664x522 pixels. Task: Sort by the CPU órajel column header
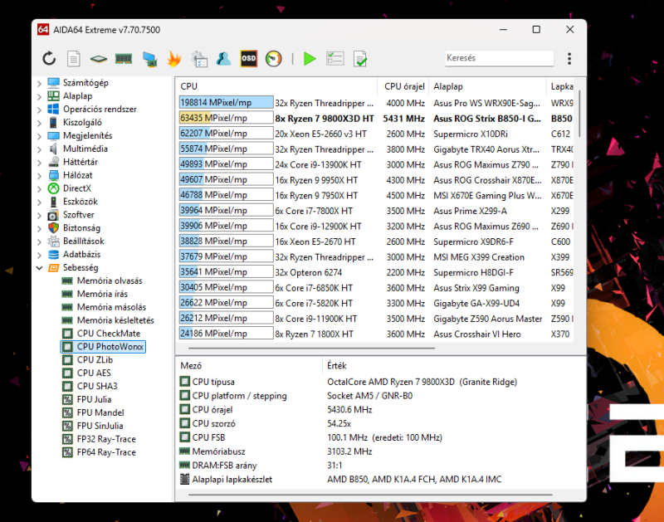click(x=403, y=86)
